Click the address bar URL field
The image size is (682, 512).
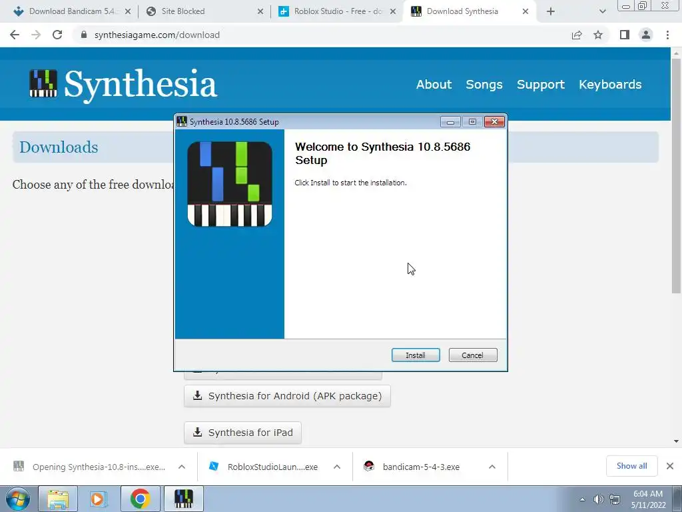[322, 35]
